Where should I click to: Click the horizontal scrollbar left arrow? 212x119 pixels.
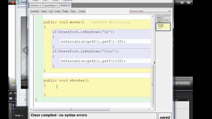click(31, 109)
